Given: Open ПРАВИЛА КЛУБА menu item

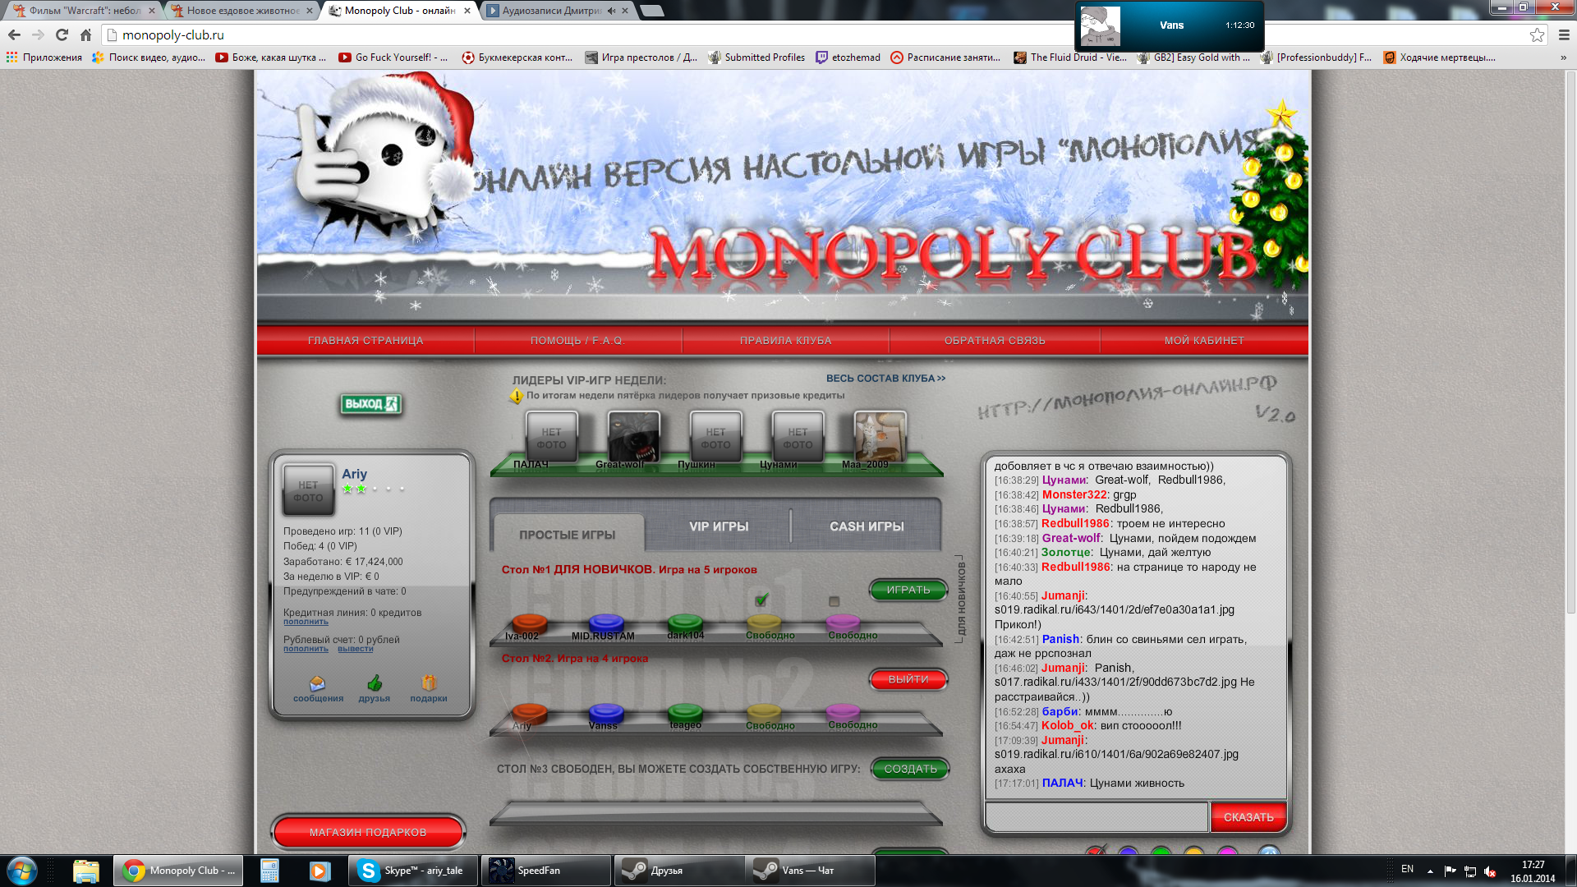Looking at the screenshot, I should (x=785, y=340).
